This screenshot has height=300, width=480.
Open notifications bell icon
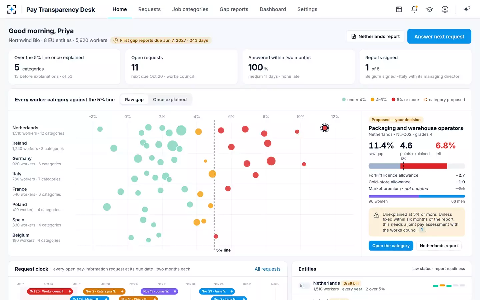point(414,9)
